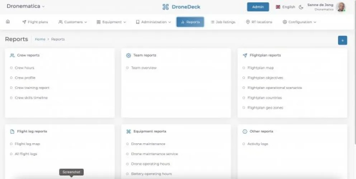Expand the Configuration menu

[x=299, y=22]
